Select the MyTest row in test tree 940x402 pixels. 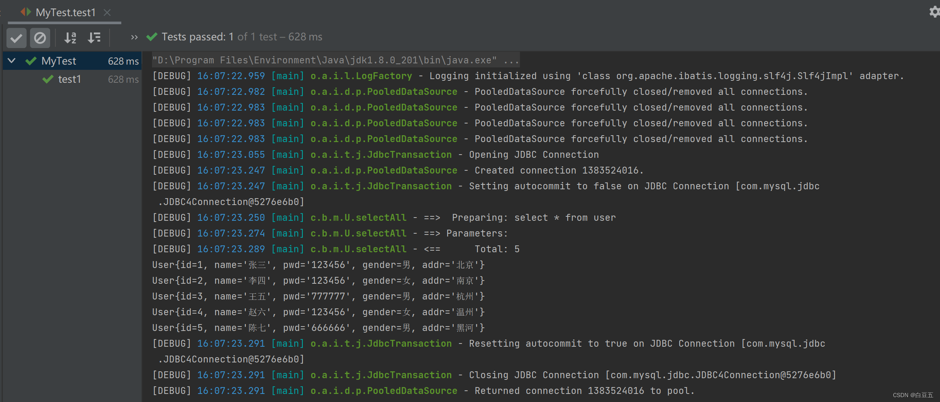[x=72, y=61]
